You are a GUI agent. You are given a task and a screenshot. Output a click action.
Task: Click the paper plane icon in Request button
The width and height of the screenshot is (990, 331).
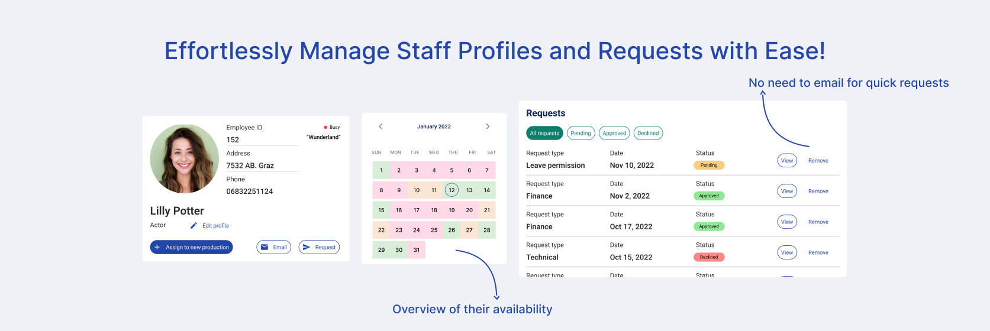click(x=307, y=247)
